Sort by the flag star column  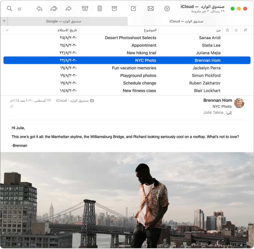pos(228,30)
